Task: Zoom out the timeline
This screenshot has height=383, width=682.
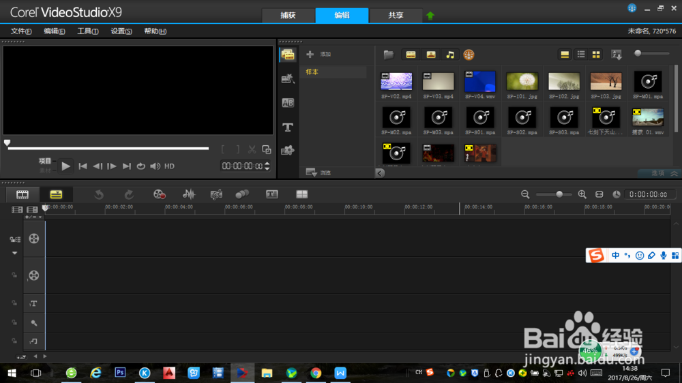Action: [x=525, y=194]
